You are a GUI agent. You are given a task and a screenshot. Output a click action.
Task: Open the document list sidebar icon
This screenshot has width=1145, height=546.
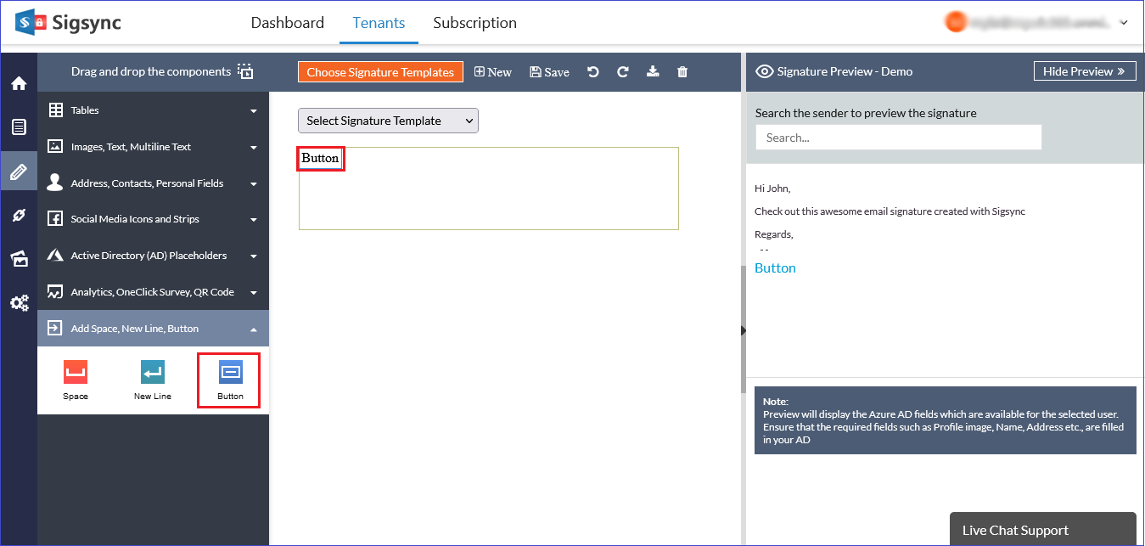(x=19, y=127)
